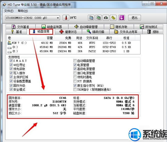Toggle the 主保护区域 checkbox

coord(11,77)
